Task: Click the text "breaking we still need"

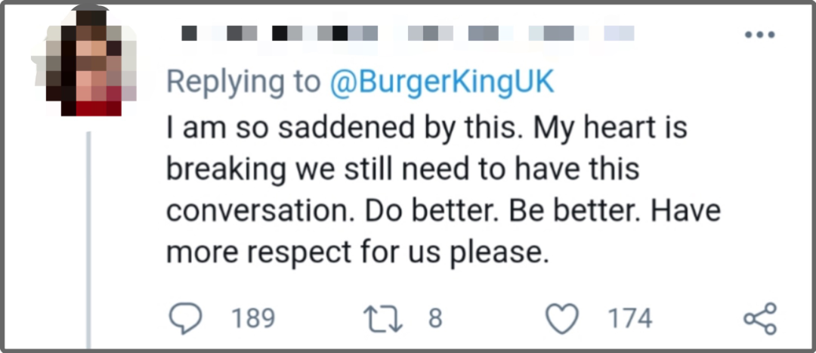Action: 302,169
